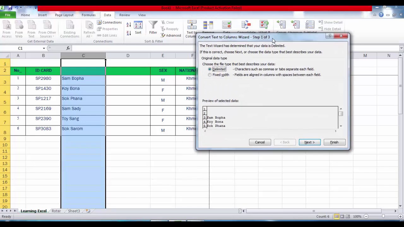Zoom out with the minus button
Viewport: 404px width, 227px height.
[x=366, y=217]
